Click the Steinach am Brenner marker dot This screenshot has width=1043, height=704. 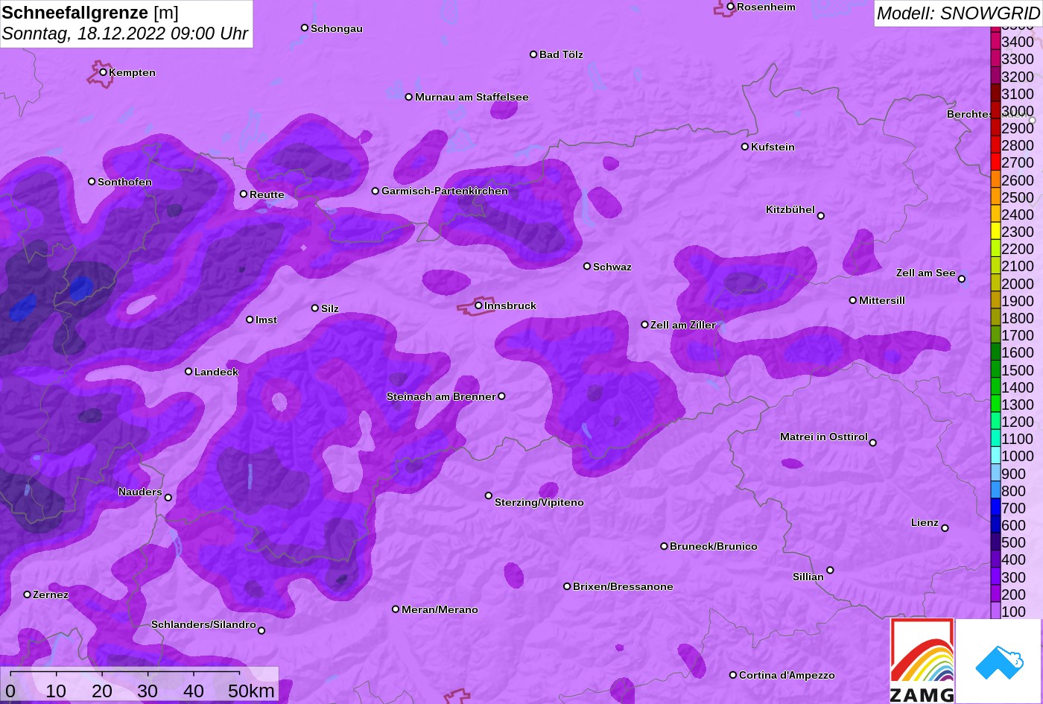click(x=501, y=396)
